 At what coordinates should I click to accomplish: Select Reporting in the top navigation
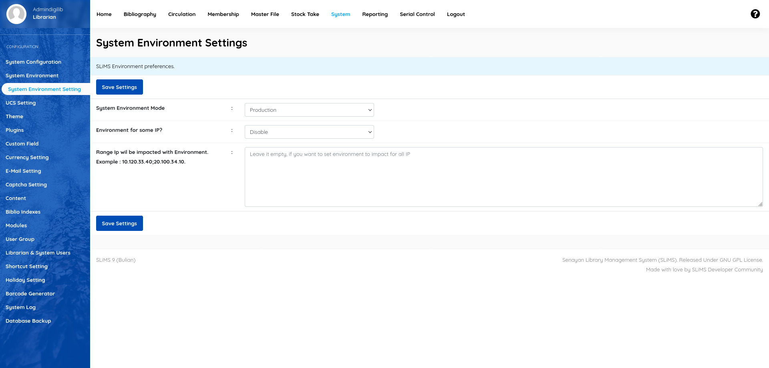coord(374,14)
